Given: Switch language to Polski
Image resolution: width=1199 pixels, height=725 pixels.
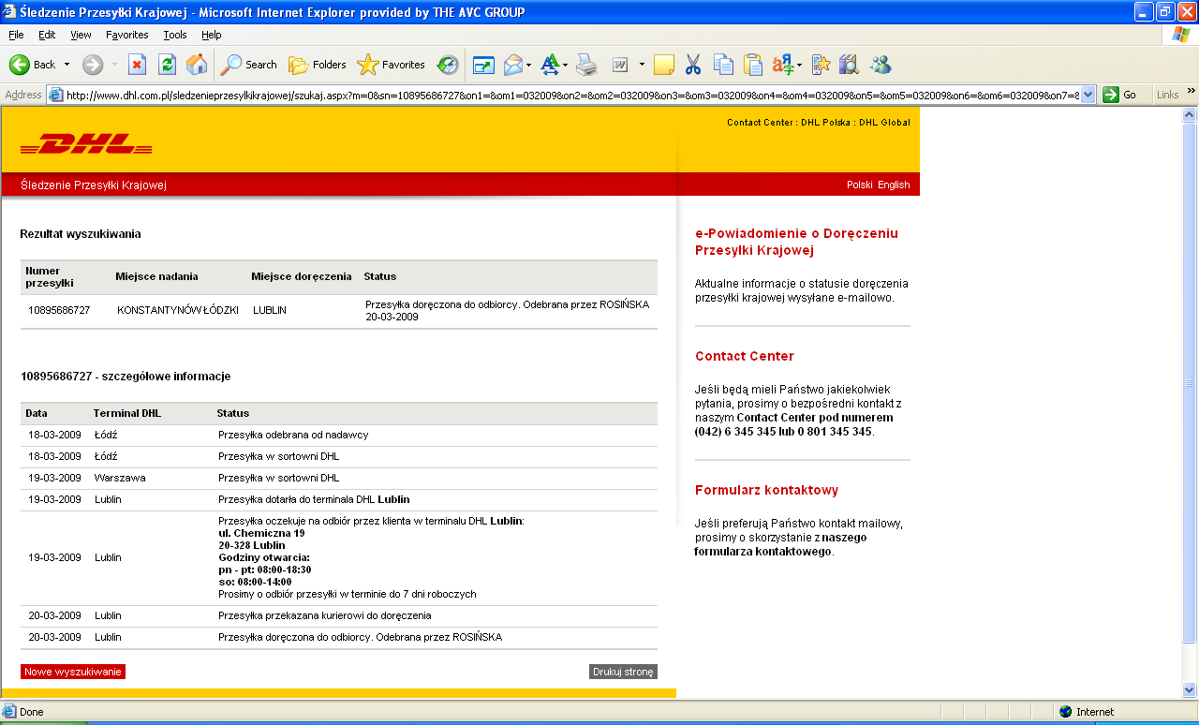Looking at the screenshot, I should pyautogui.click(x=859, y=185).
